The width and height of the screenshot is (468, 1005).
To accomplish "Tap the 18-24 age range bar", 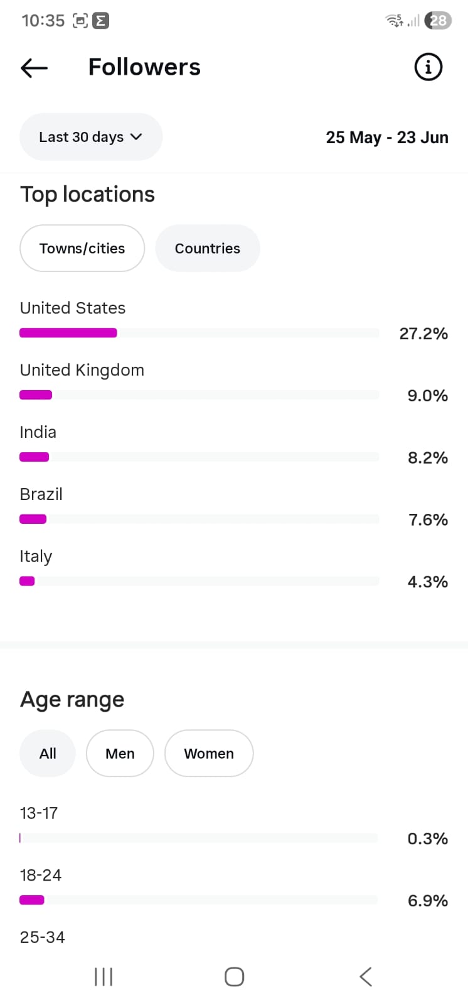I will pyautogui.click(x=199, y=900).
